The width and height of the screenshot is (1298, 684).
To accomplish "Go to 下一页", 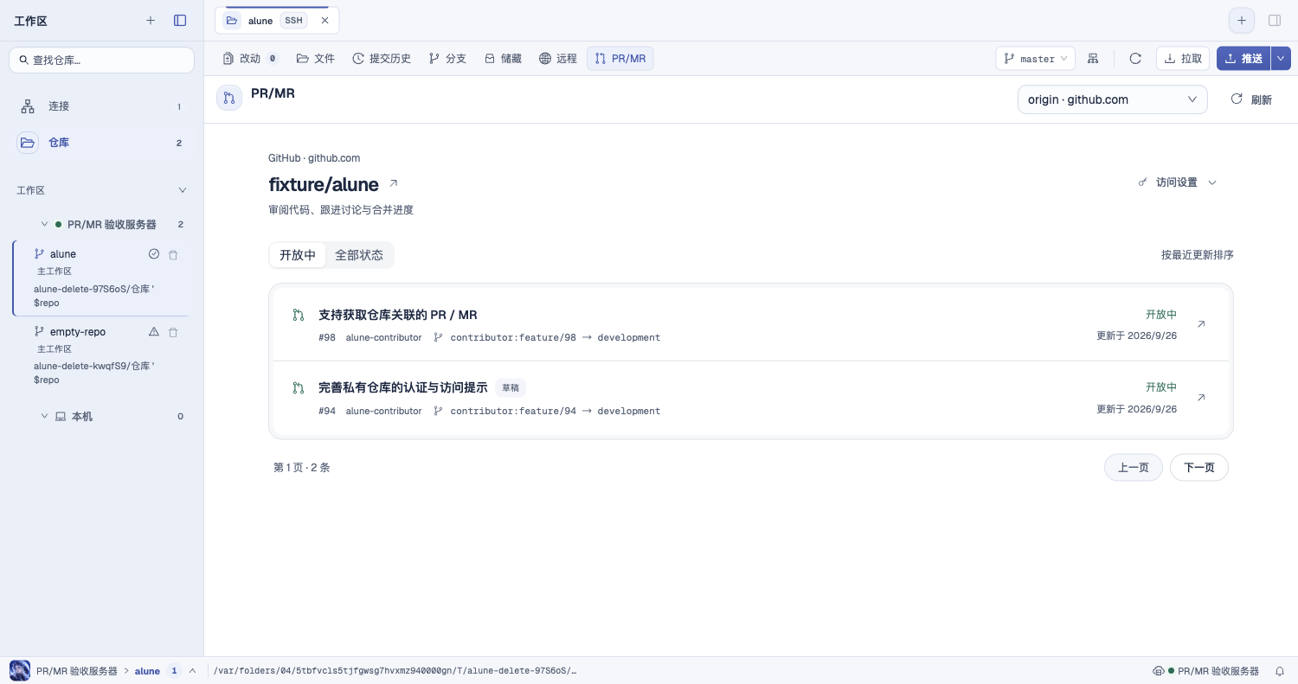I will [x=1199, y=468].
